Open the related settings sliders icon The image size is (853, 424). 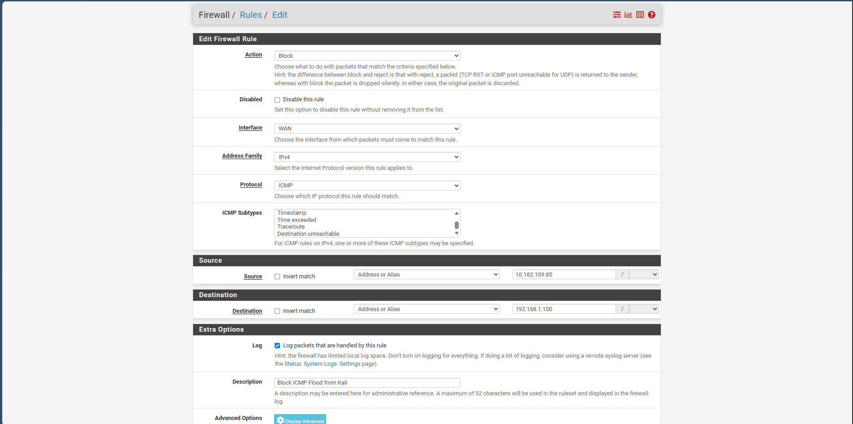[x=617, y=15]
